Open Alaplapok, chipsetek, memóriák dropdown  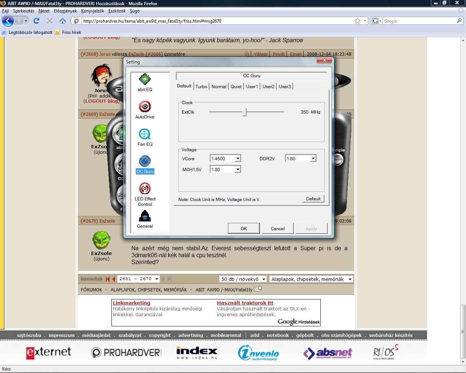(x=311, y=279)
